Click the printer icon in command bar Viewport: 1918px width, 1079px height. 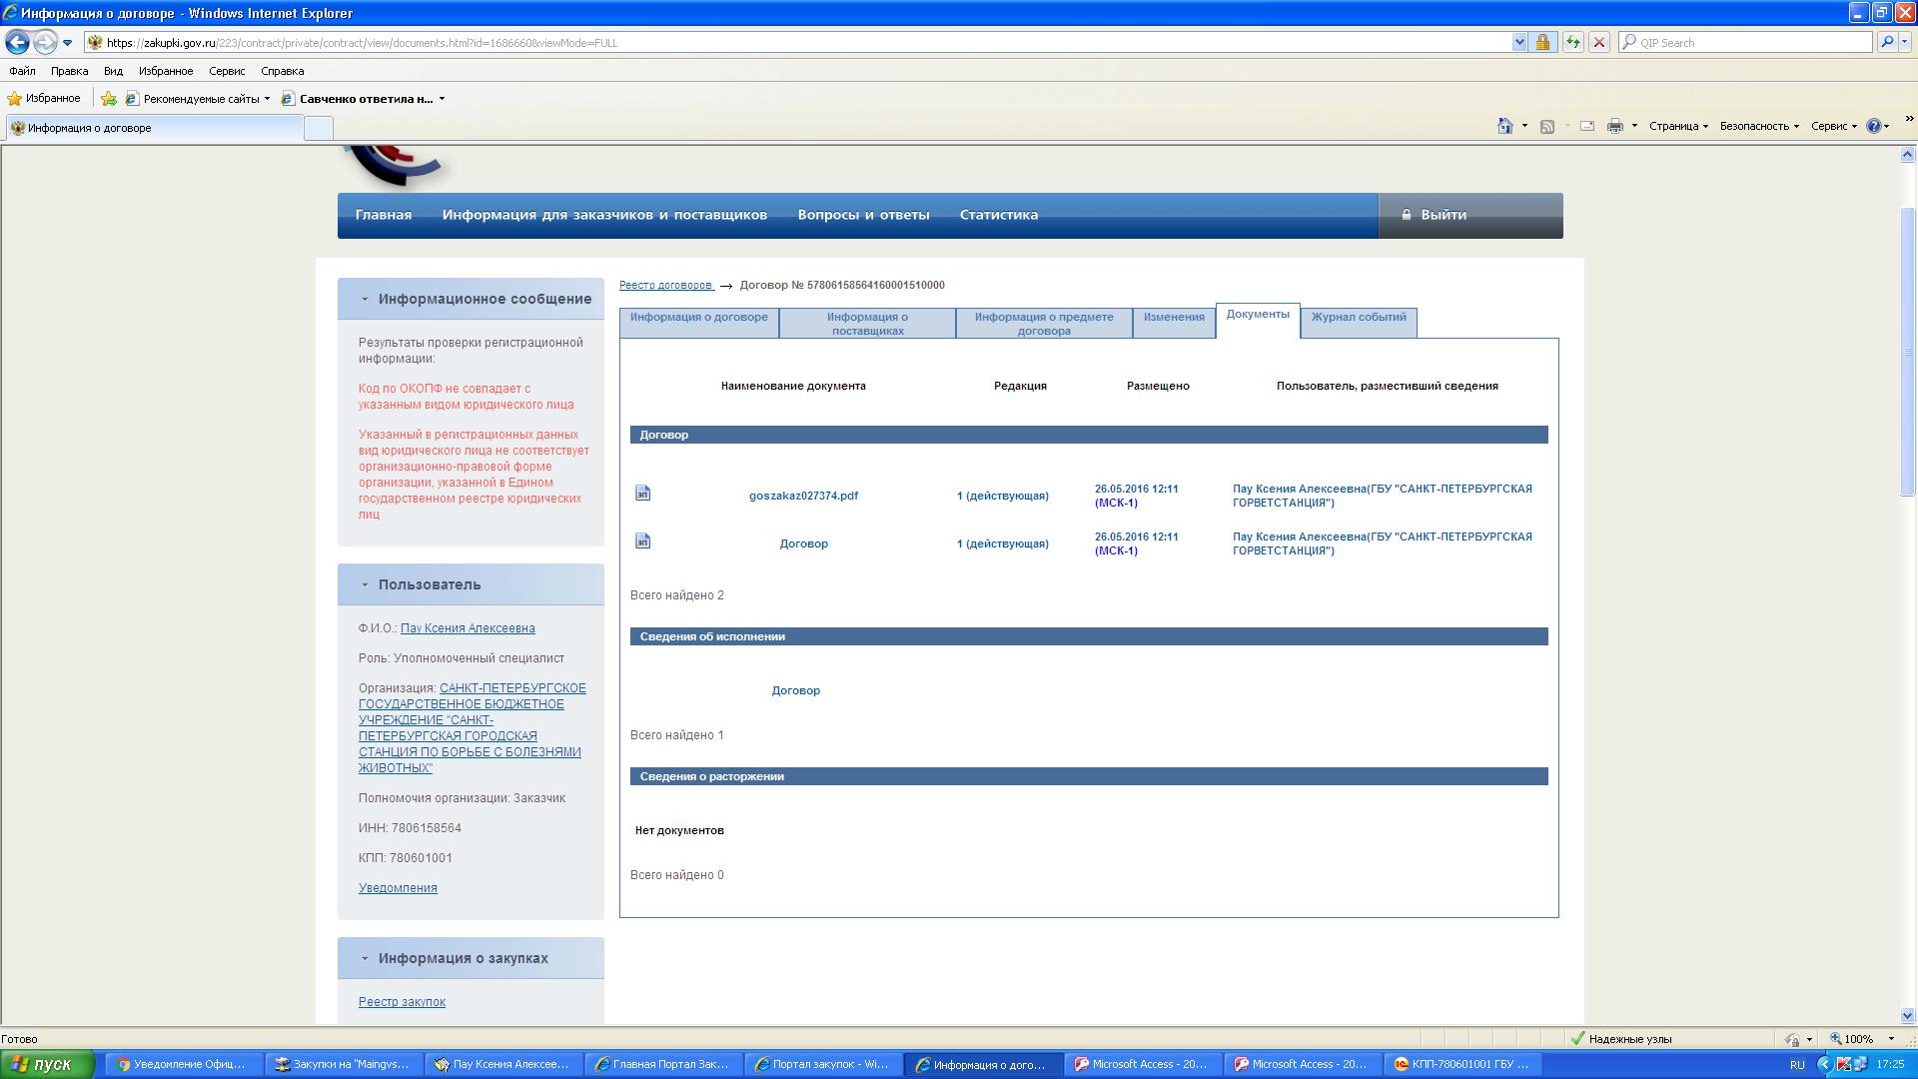point(1614,126)
